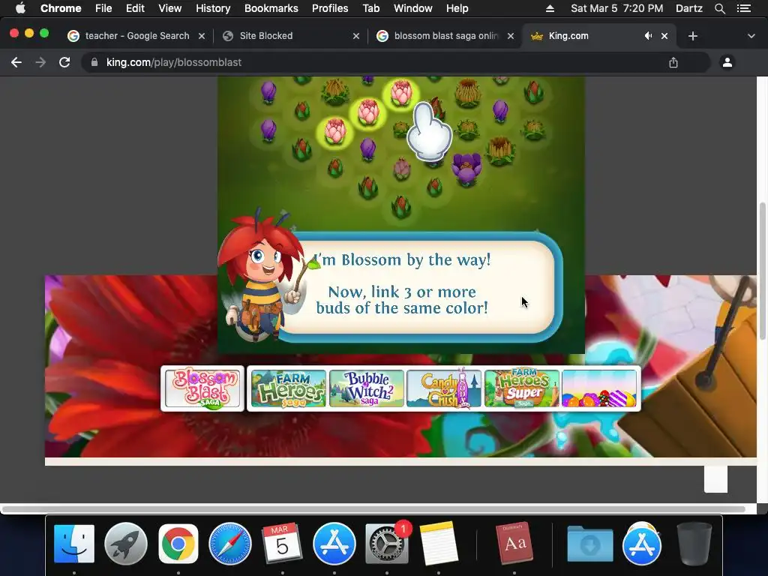Close the teacher - Google Search tab
The width and height of the screenshot is (768, 576).
tap(201, 36)
